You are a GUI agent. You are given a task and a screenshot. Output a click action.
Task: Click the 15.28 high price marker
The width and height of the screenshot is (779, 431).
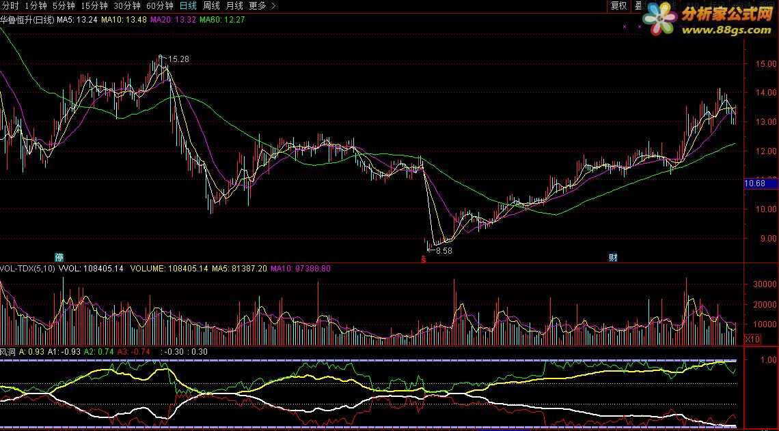point(178,59)
